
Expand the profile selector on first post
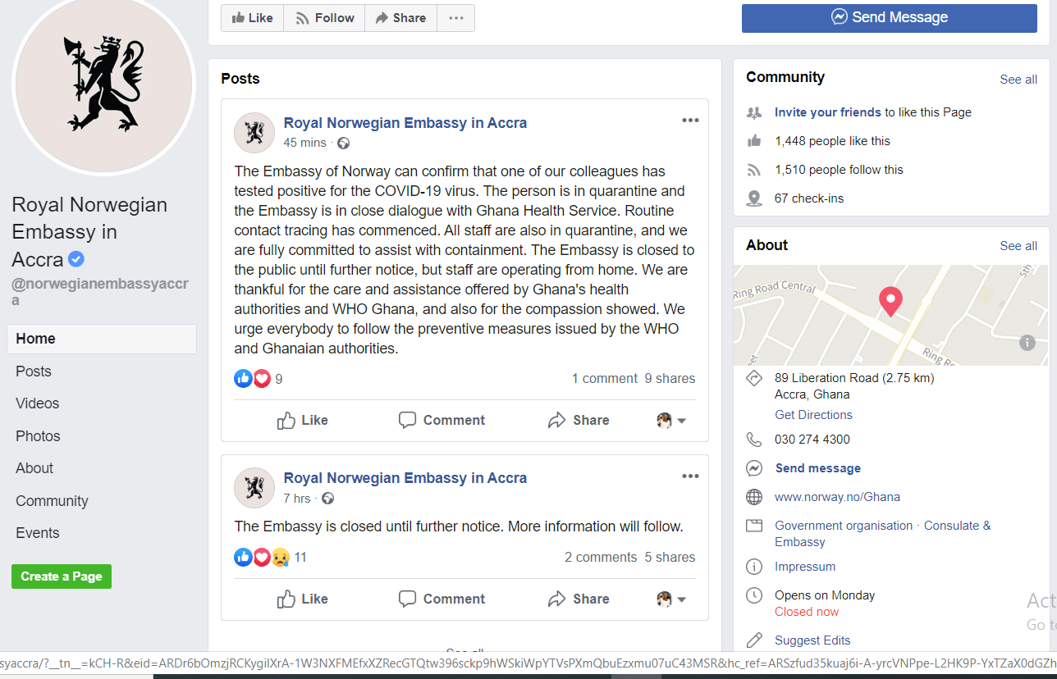(x=671, y=421)
